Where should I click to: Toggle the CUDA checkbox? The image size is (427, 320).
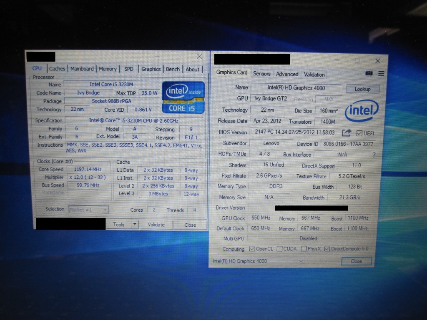click(x=279, y=249)
